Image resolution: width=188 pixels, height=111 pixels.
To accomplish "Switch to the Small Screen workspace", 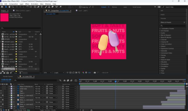I will point(137,7).
